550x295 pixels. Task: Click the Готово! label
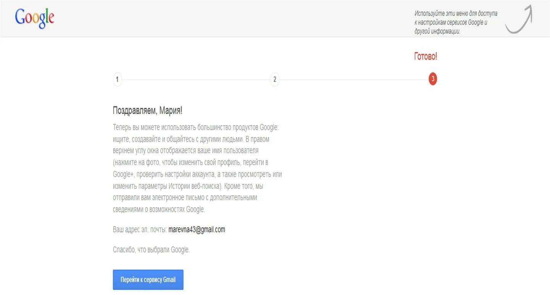[425, 56]
